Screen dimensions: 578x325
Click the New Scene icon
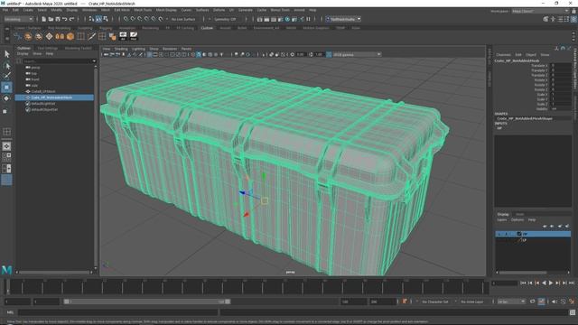[x=44, y=19]
